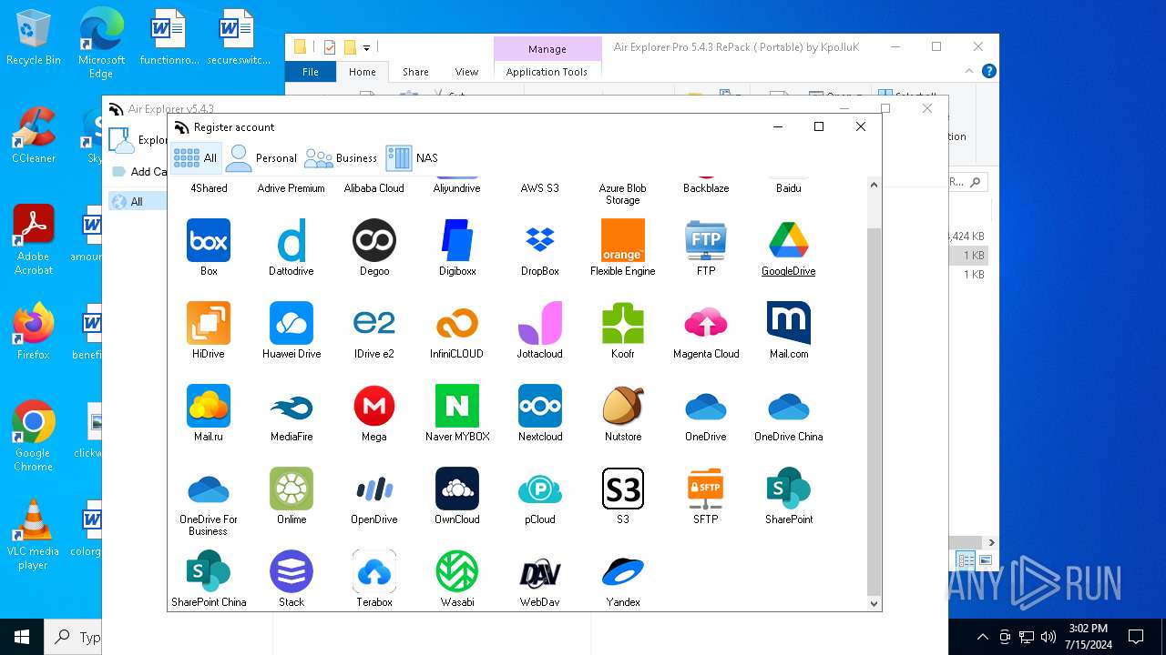Select the HiDrive service icon

pyautogui.click(x=209, y=323)
